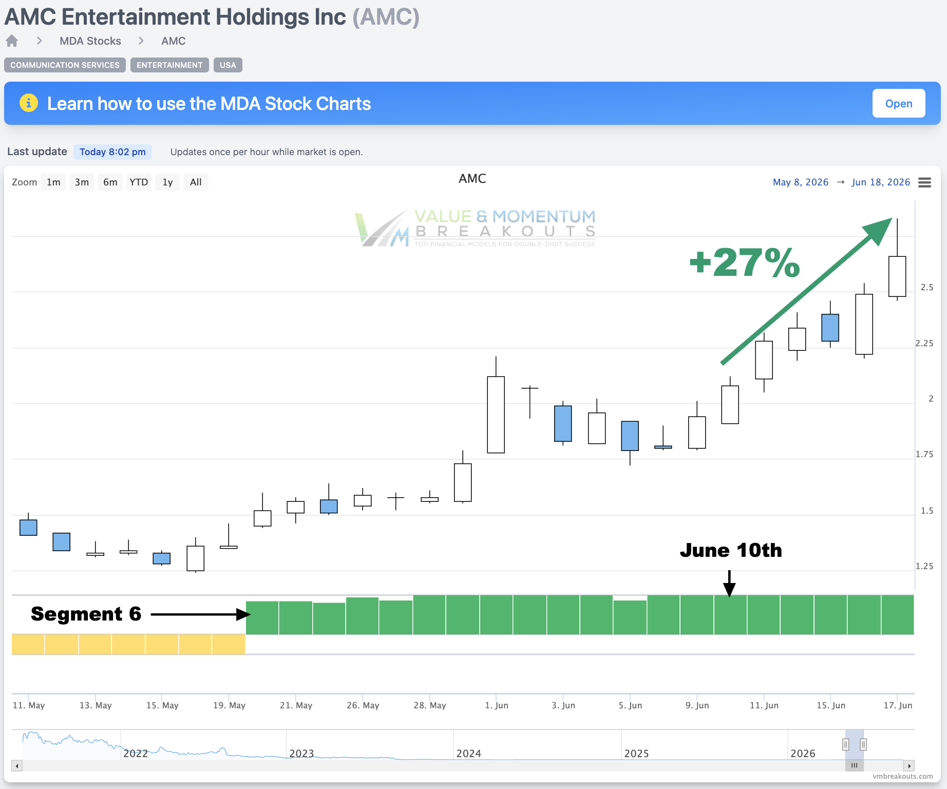This screenshot has width=947, height=789.
Task: Click the '1. Jun' x-axis label
Action: click(x=497, y=705)
